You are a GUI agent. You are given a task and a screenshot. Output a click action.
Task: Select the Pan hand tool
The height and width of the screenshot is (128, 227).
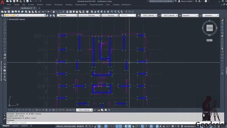(x=54, y=12)
